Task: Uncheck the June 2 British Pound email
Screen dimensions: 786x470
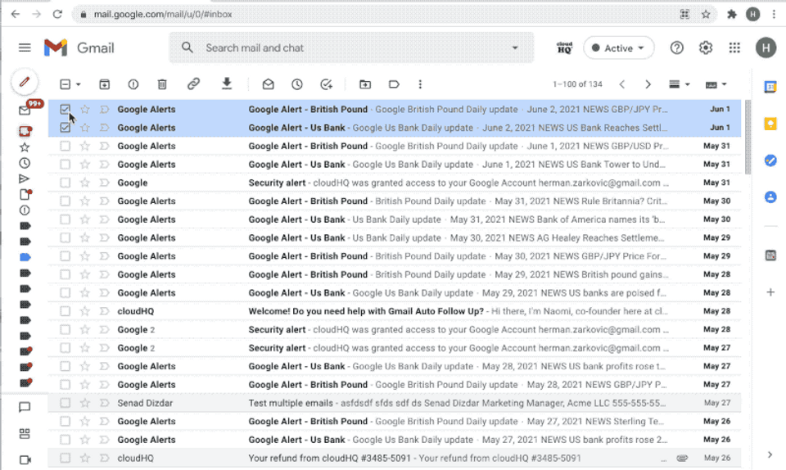Action: coord(65,109)
